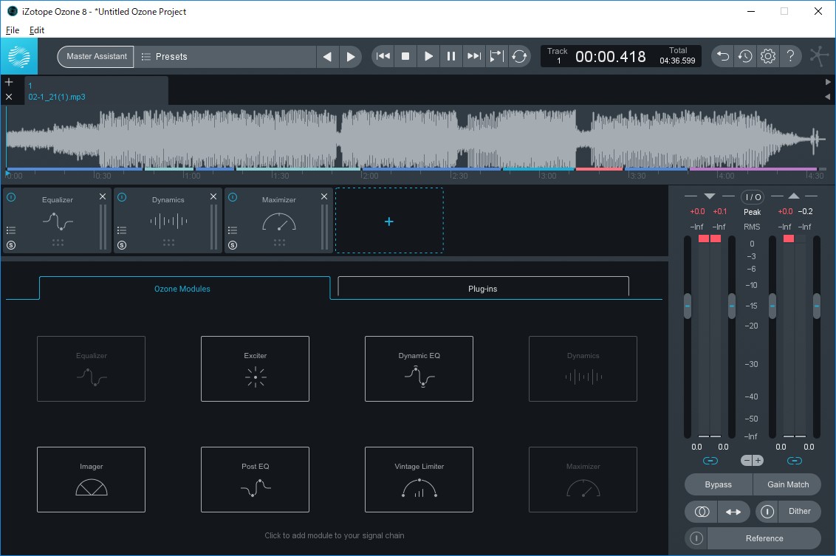Open help question mark
Viewport: 836px width, 556px height.
tap(791, 56)
